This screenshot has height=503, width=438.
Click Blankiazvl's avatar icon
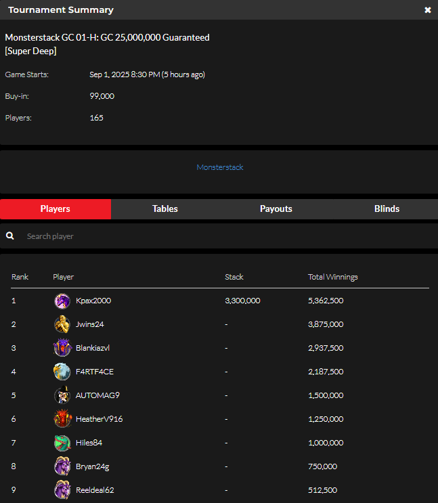pyautogui.click(x=62, y=348)
